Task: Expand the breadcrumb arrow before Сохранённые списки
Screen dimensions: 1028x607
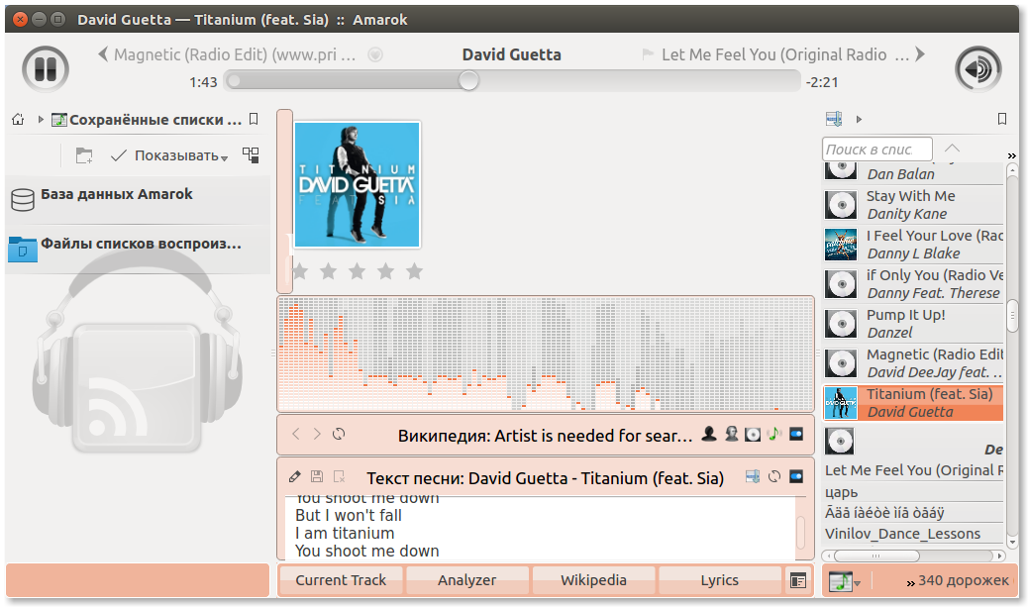Action: tap(41, 120)
